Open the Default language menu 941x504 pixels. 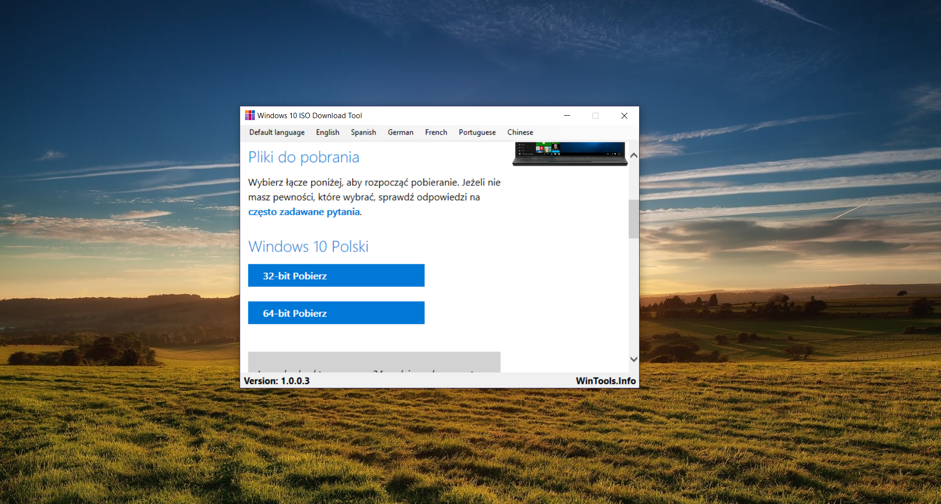(276, 132)
